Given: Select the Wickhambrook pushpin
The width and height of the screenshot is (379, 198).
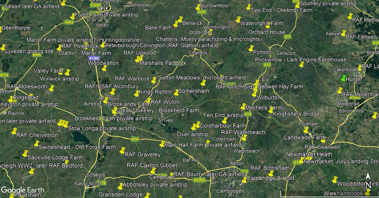Looking at the screenshot, I should click(368, 192).
